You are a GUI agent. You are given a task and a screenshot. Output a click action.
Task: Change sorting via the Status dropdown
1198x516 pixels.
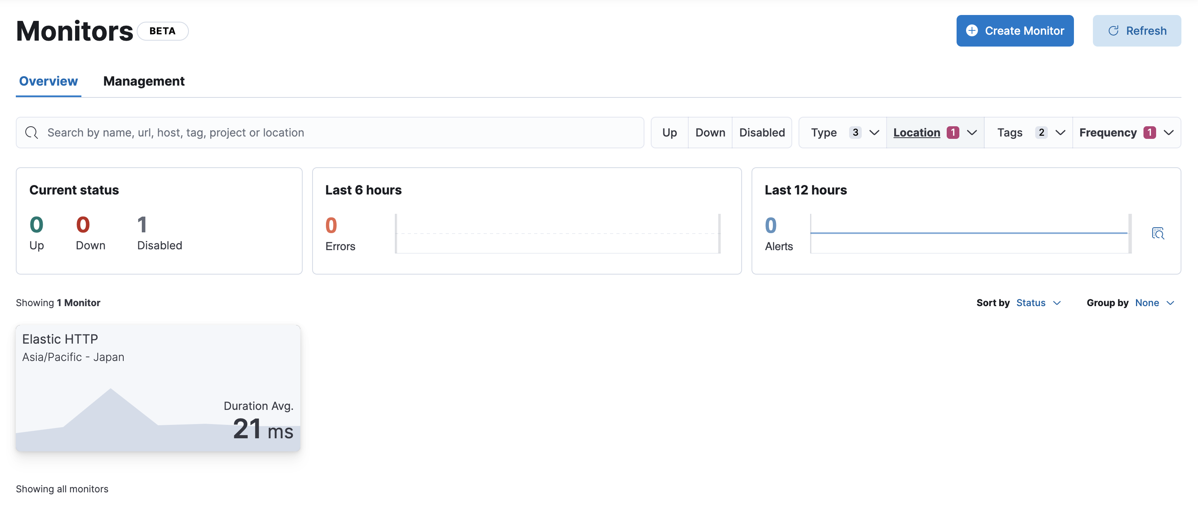1038,302
